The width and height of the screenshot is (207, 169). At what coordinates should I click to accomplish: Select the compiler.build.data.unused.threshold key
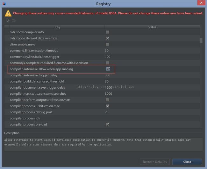pos(37,81)
